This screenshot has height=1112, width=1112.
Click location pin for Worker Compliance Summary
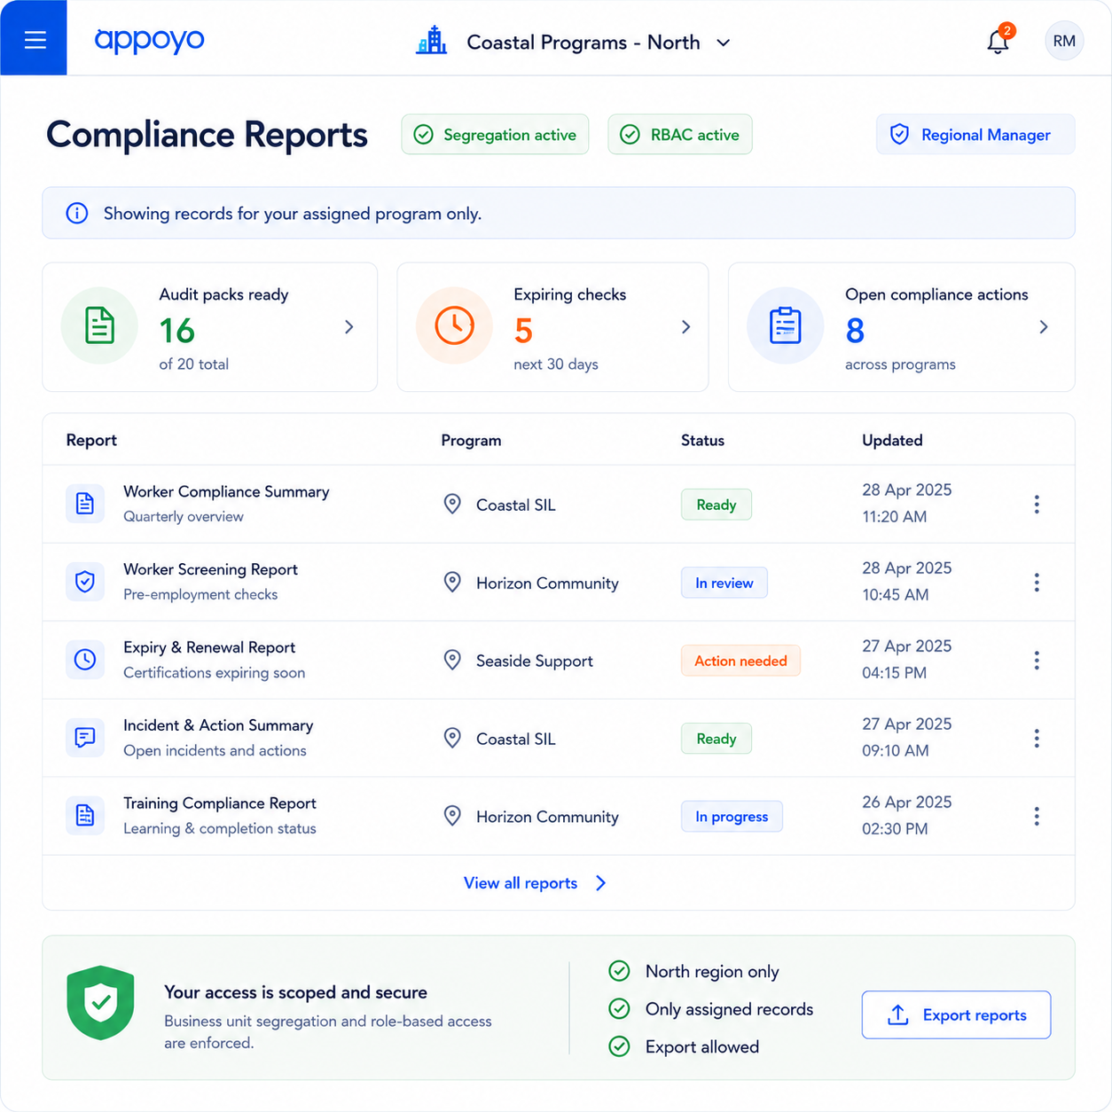pos(452,504)
